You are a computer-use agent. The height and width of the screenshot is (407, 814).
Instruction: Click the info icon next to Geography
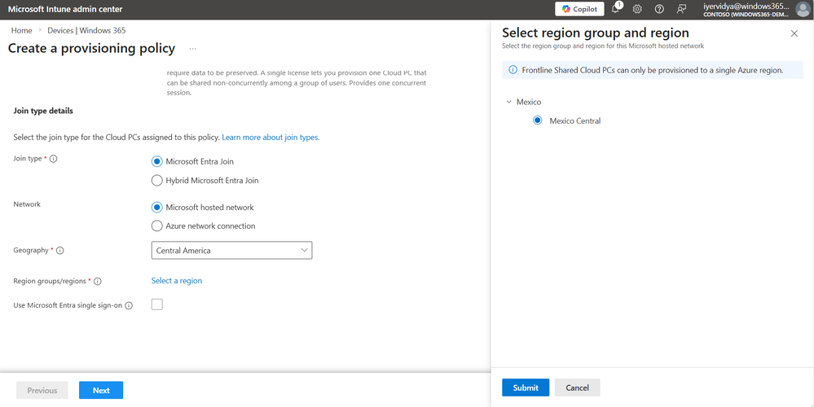(x=60, y=251)
